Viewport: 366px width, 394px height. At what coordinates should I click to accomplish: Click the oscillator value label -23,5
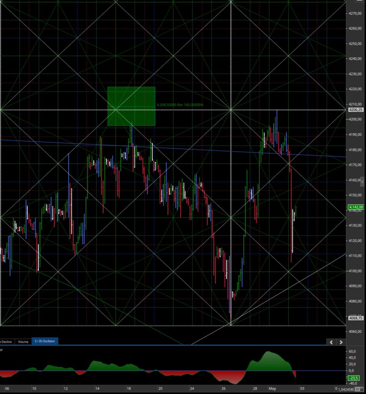point(354,378)
